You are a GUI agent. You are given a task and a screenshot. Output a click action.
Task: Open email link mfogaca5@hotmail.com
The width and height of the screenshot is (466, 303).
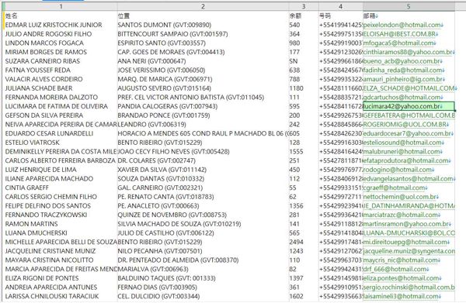398,43
